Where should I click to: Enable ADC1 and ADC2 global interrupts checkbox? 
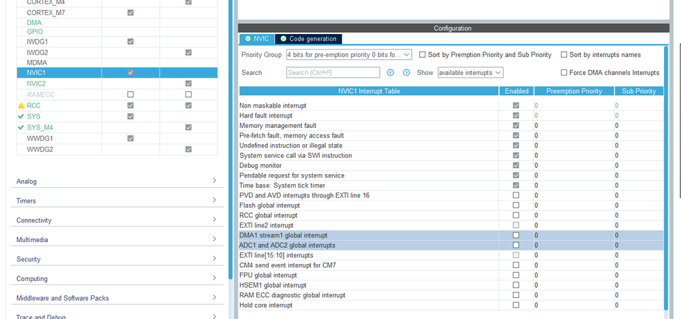click(516, 246)
